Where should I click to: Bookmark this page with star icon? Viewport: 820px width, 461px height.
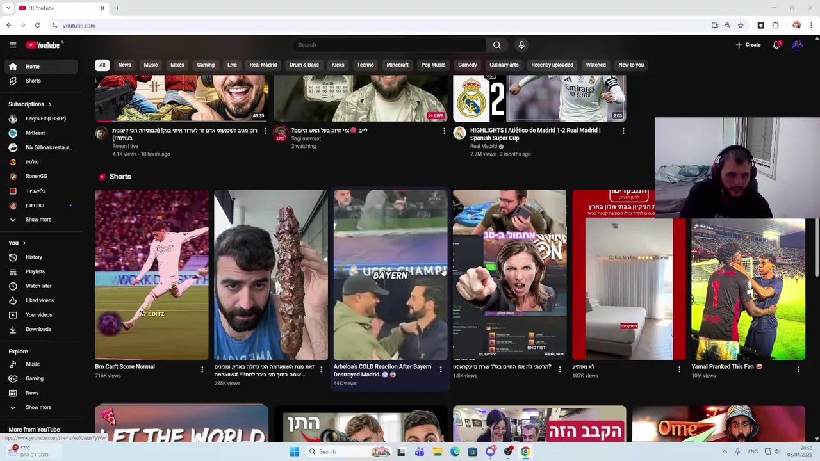[x=741, y=26]
